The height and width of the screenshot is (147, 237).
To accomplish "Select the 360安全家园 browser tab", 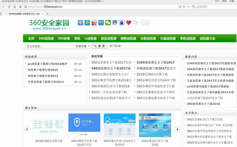I will tap(24, 14).
